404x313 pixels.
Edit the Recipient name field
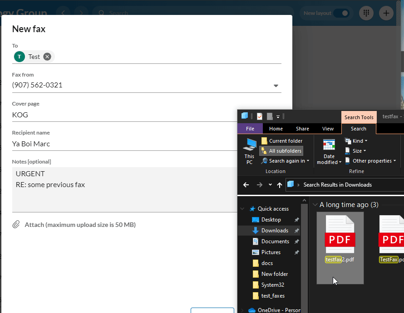click(x=124, y=144)
